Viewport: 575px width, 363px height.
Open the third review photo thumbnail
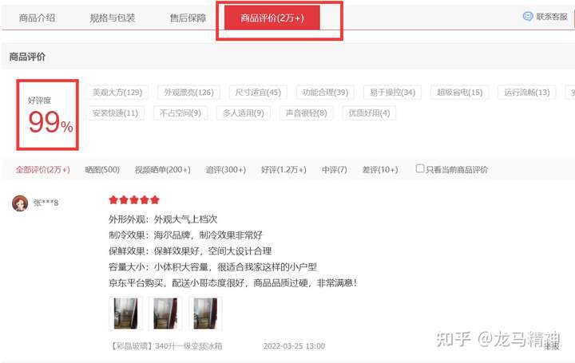point(205,314)
